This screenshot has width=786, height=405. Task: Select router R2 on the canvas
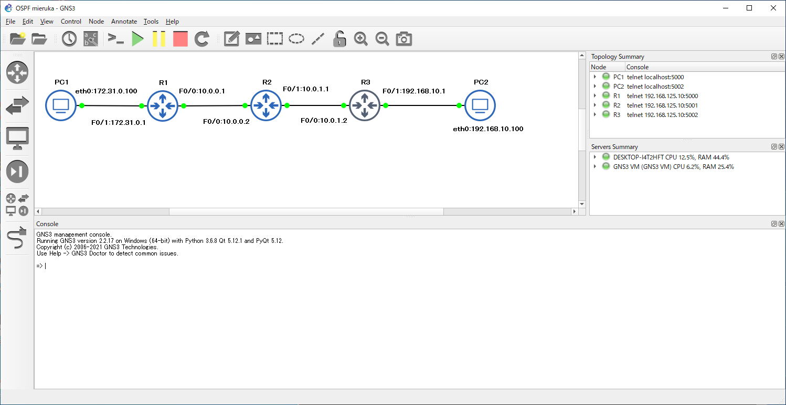(266, 105)
